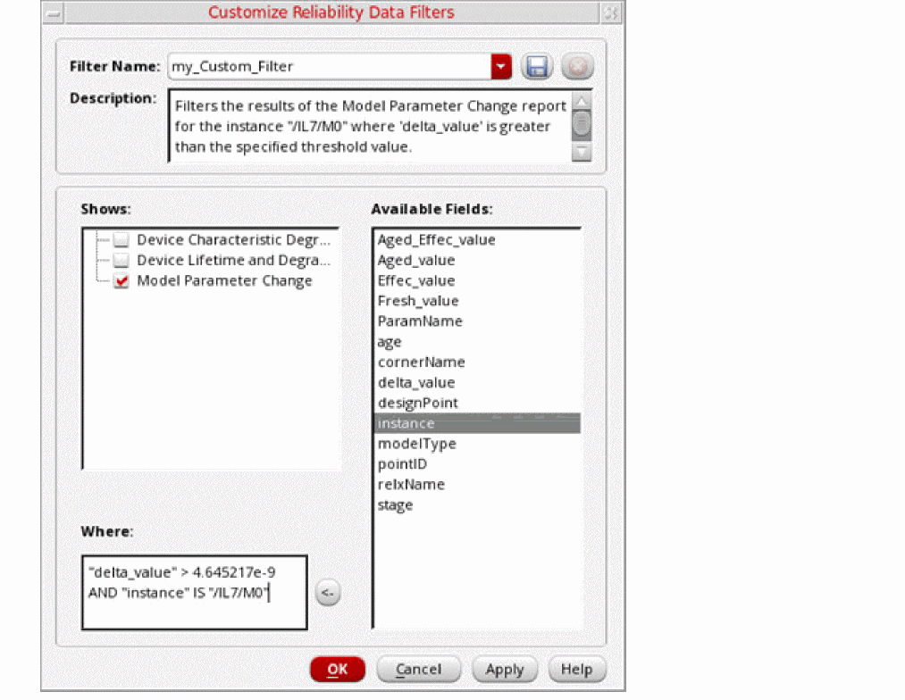Viewport: 905px width, 700px height.
Task: Select ParamName in Available Fields
Action: 477,321
